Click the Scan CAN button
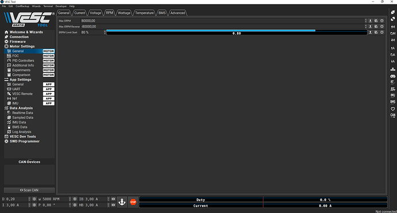The height and width of the screenshot is (213, 397). [x=29, y=190]
